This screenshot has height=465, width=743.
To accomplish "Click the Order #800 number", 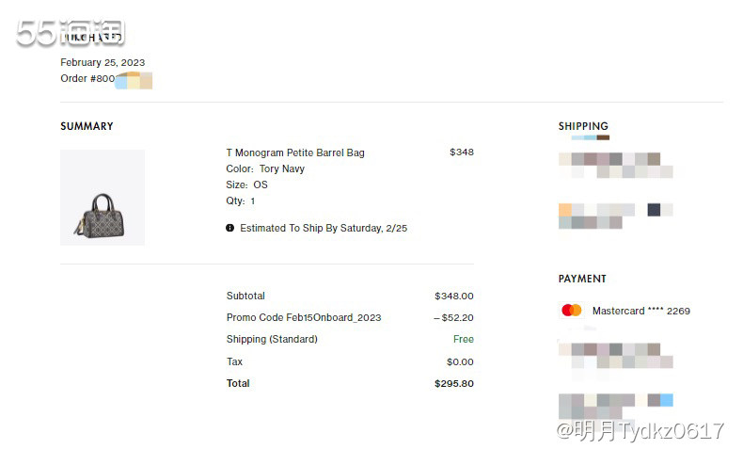I will (87, 78).
